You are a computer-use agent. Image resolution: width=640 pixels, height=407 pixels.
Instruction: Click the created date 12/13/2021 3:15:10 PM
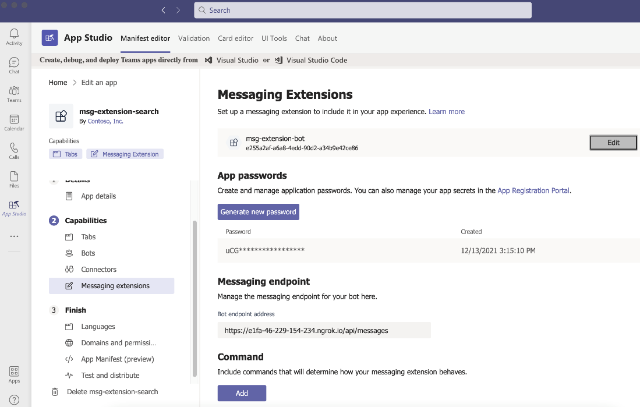[498, 250]
